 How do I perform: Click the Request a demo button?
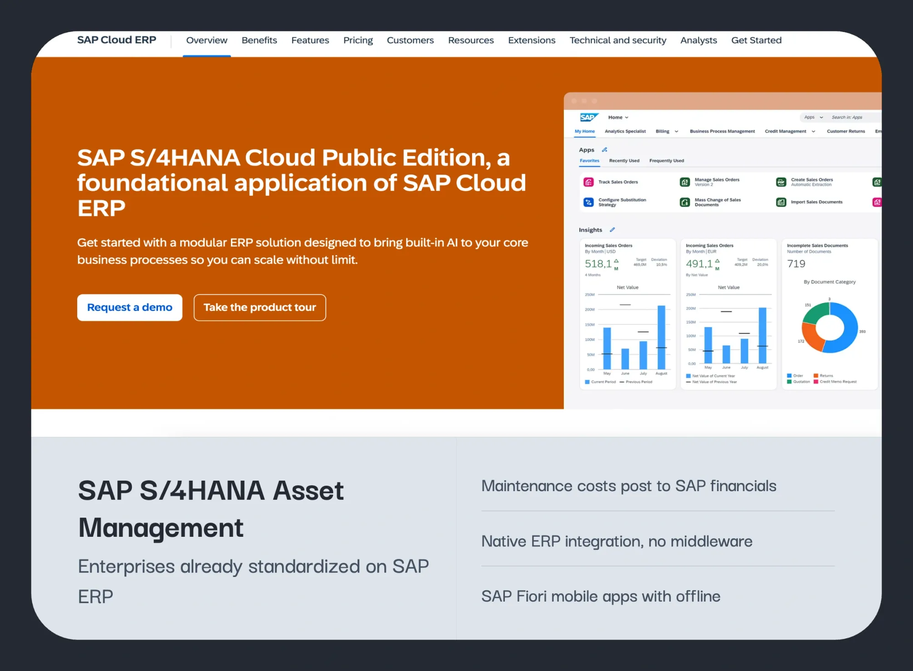(x=130, y=308)
